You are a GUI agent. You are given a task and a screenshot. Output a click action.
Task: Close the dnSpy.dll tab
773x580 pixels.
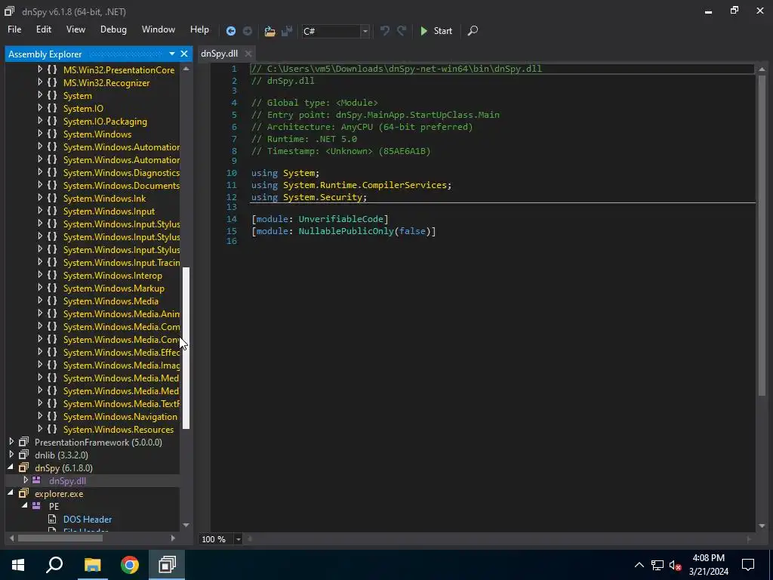(x=248, y=54)
